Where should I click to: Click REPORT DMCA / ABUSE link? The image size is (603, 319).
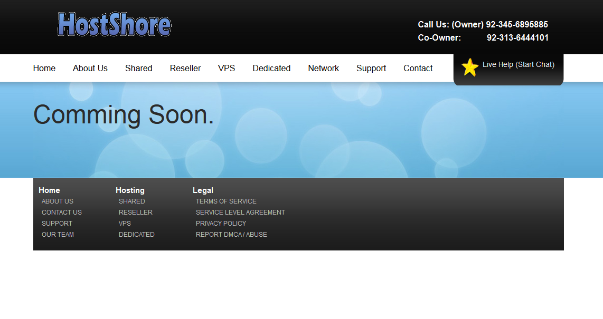pyautogui.click(x=231, y=235)
